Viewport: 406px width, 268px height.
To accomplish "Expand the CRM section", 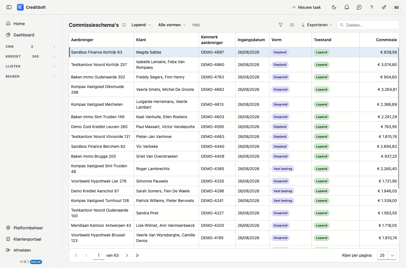I will pos(31,47).
